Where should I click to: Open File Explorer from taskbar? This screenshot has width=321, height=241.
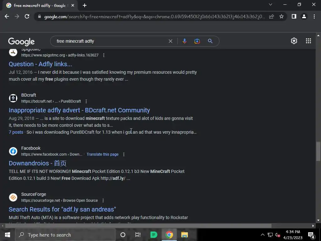(x=184, y=235)
